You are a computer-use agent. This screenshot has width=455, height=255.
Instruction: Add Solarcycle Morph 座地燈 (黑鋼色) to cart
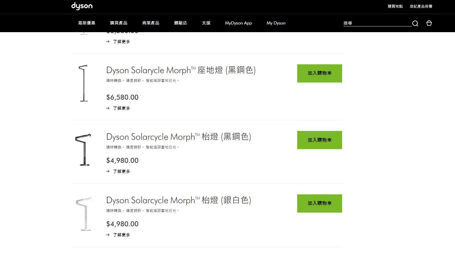click(319, 73)
